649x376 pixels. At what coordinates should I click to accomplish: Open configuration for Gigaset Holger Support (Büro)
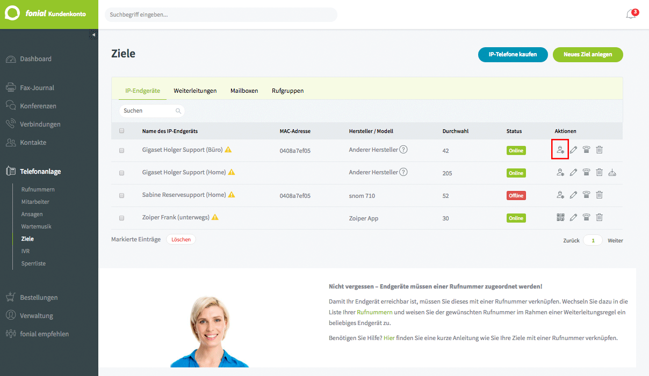point(560,150)
